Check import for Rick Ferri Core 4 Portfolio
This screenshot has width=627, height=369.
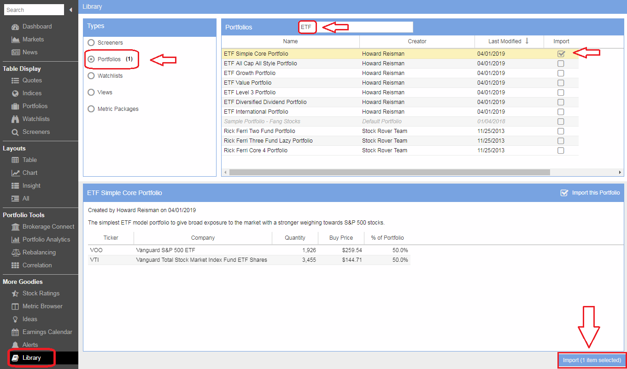tap(561, 150)
